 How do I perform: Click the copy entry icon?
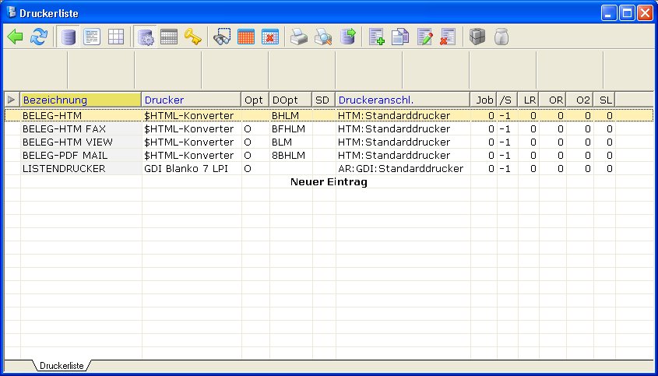tap(400, 37)
